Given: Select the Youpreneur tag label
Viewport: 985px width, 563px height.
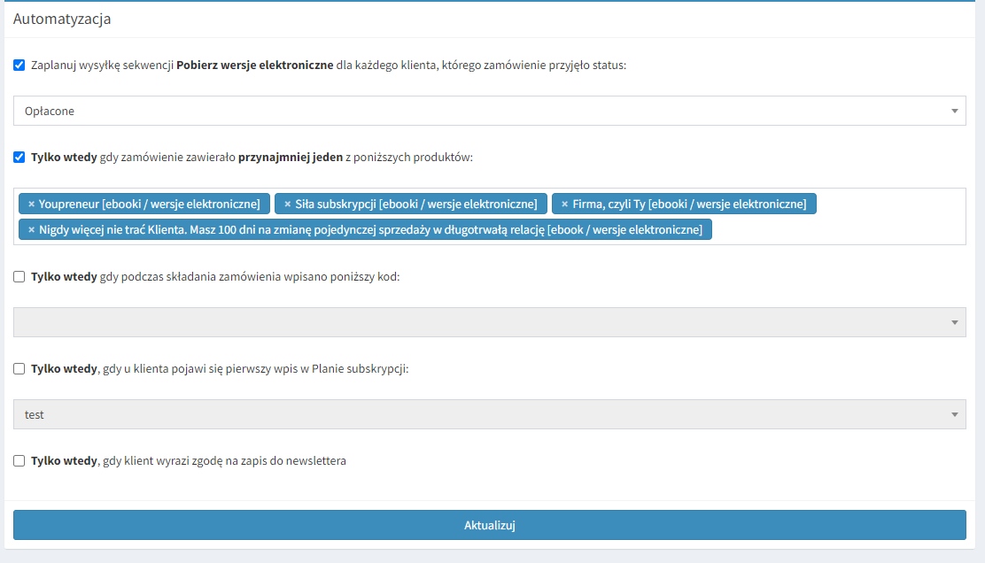Looking at the screenshot, I should click(149, 204).
